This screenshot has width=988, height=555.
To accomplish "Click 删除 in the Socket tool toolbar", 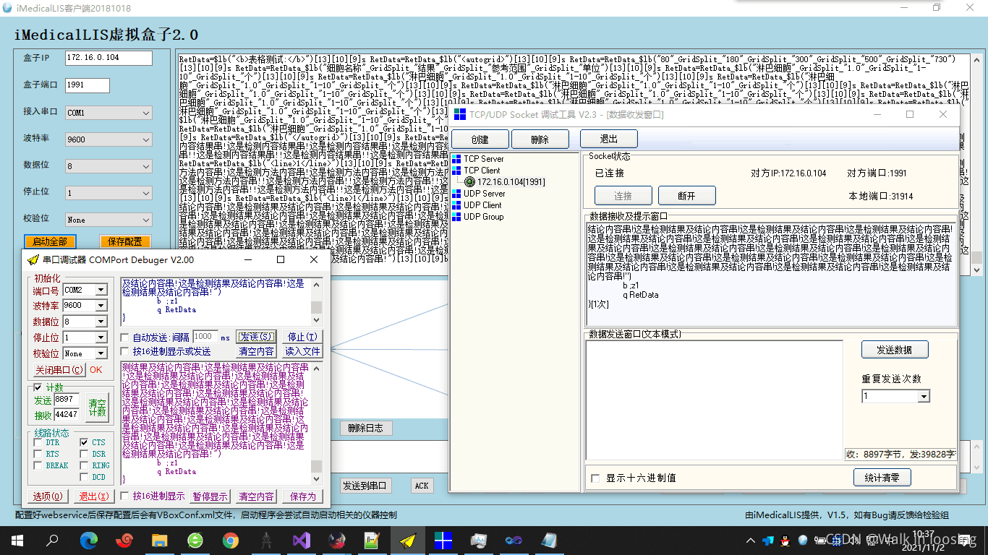I will (540, 139).
